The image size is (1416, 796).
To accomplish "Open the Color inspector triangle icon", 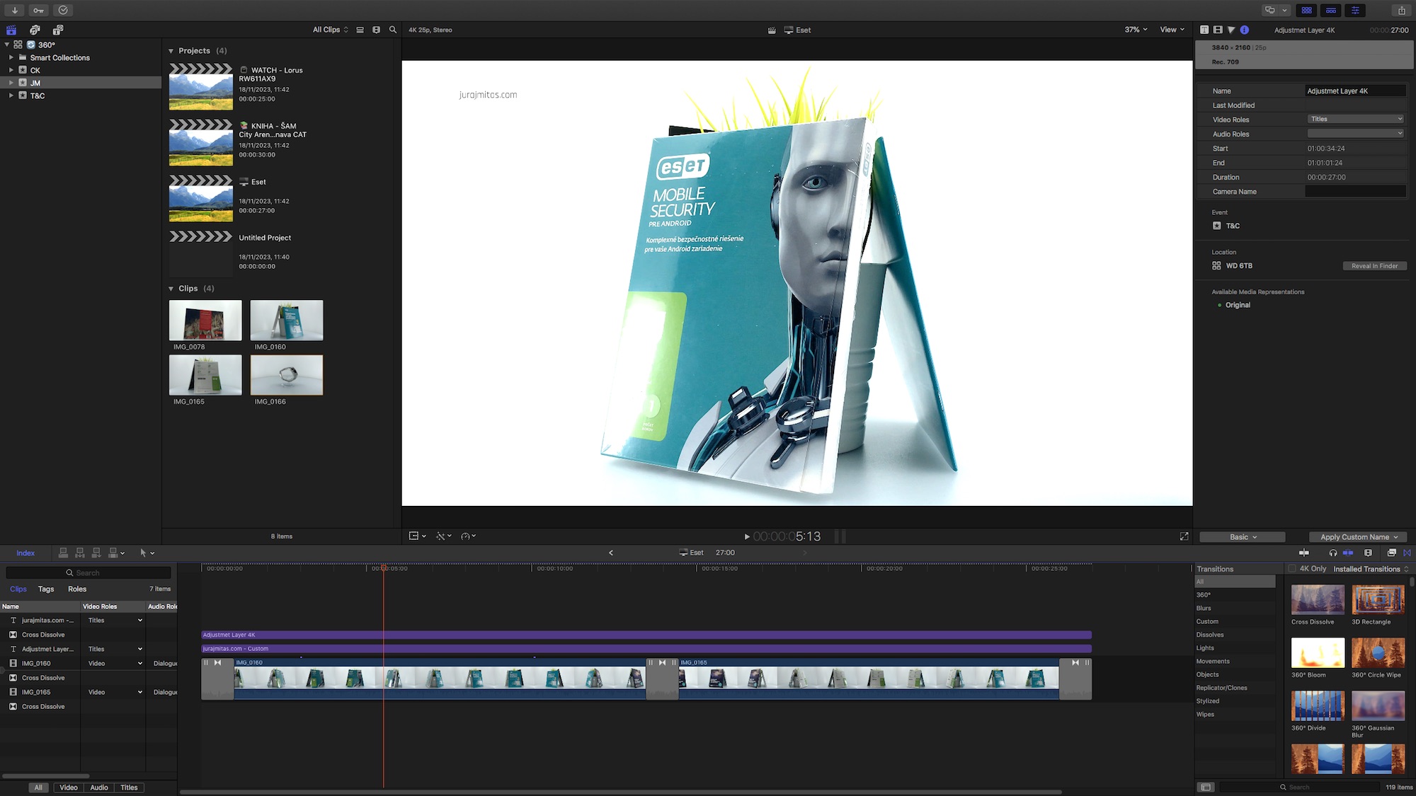I will 1231,30.
